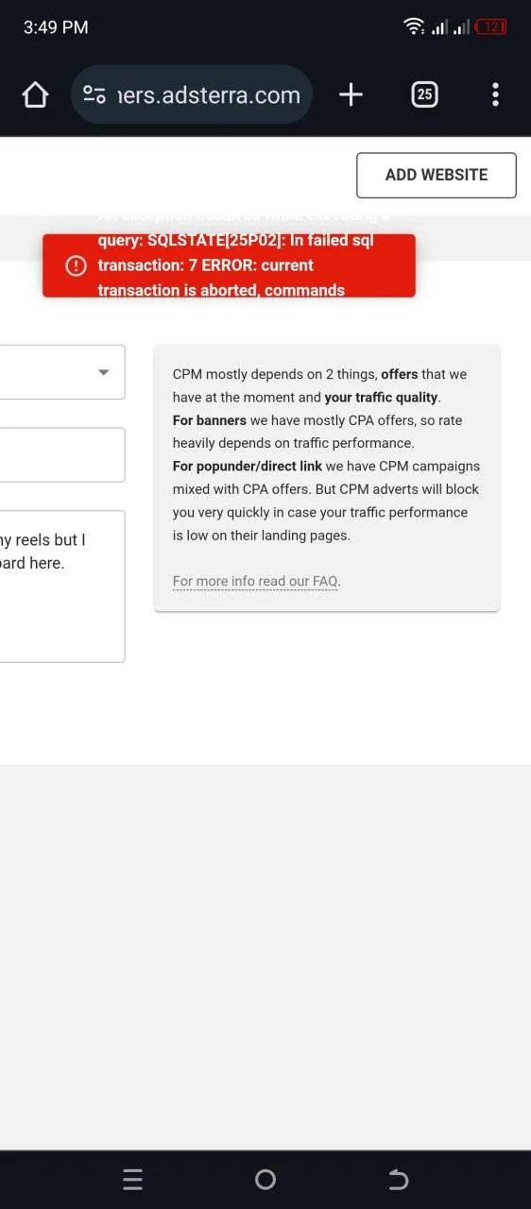Open the site settings icon in address bar
Screen dimensions: 531x1209
[94, 94]
